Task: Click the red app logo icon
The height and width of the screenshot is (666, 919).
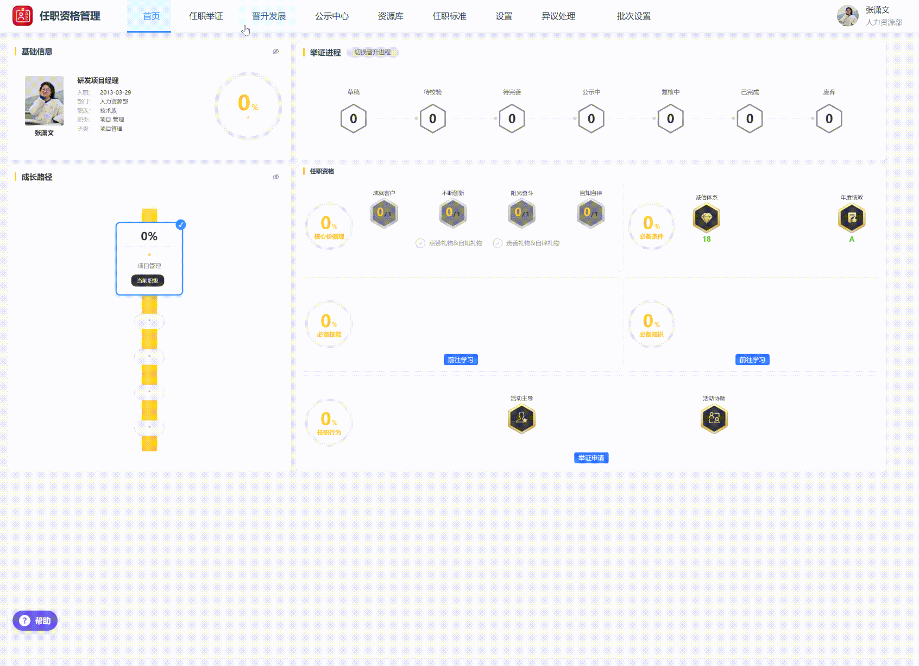Action: 23,16
